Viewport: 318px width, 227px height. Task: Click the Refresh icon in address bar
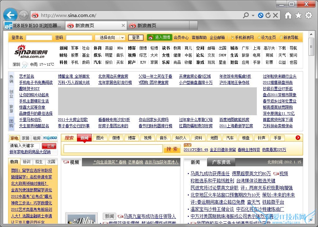coord(268,15)
